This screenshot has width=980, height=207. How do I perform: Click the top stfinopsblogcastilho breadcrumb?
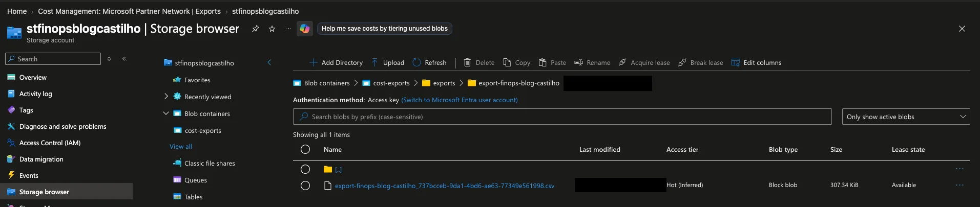[265, 11]
